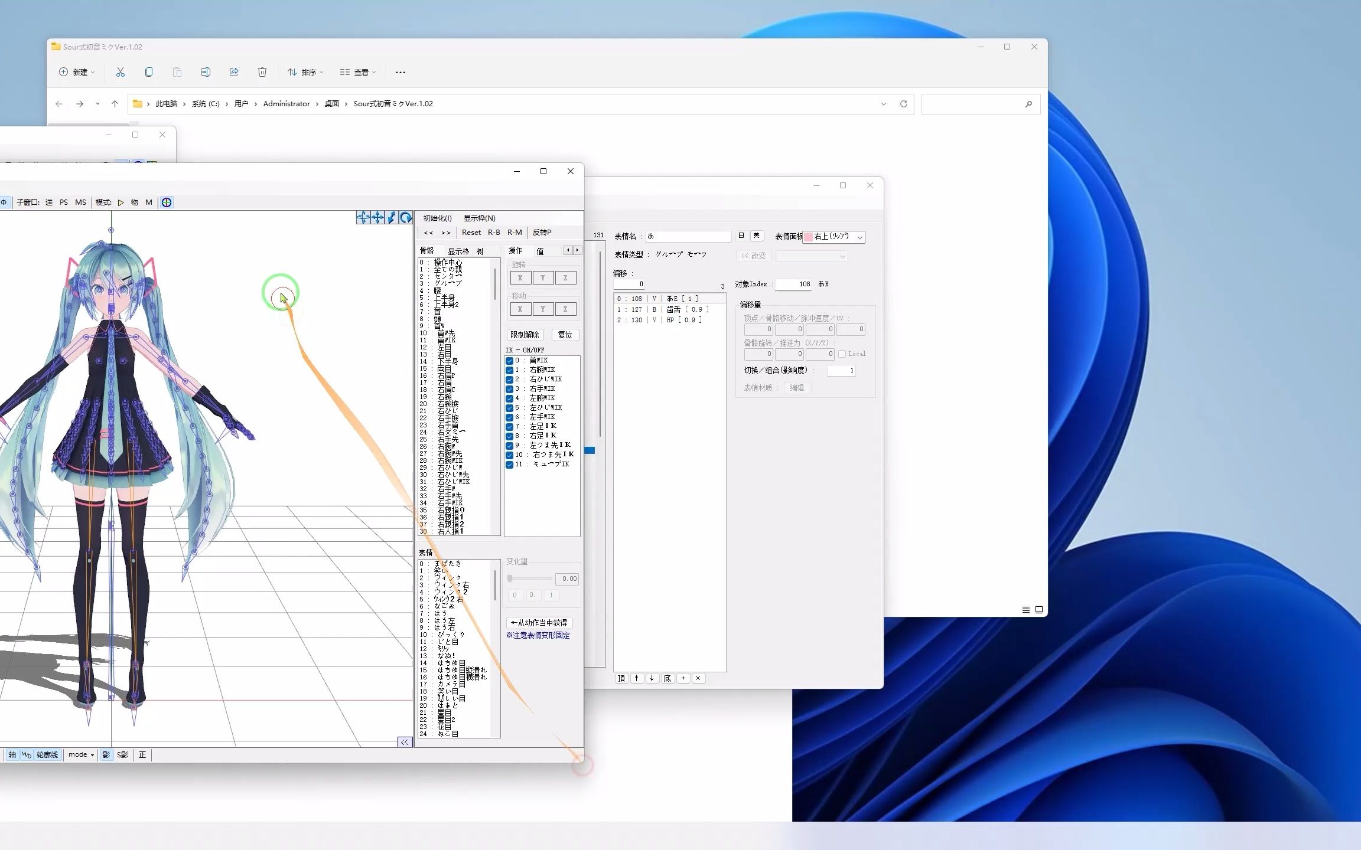Toggle the 轮廓线 outline button
Screen dimensions: 1361x850
click(x=47, y=755)
